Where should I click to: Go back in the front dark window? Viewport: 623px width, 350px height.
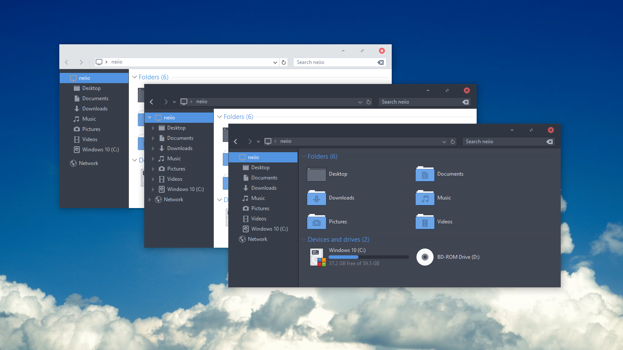tap(236, 142)
